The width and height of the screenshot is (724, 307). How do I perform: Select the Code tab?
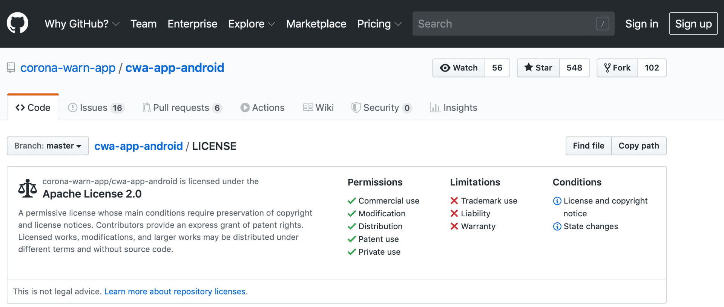click(x=33, y=108)
